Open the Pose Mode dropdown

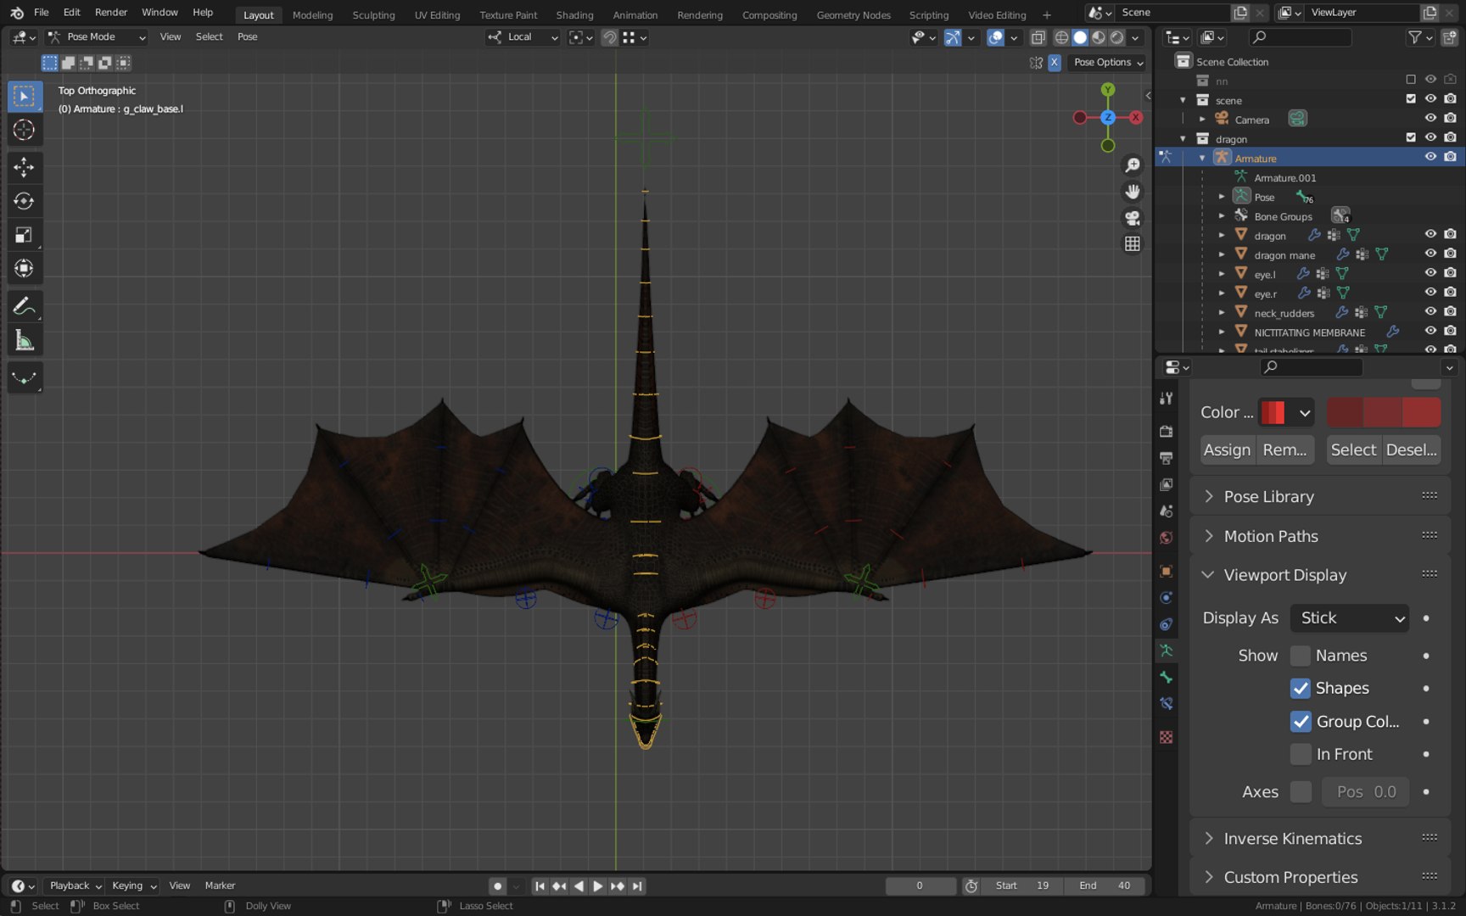[x=96, y=37]
